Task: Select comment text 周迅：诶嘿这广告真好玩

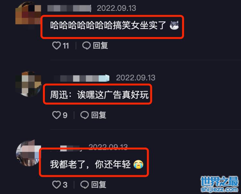Action: [x=99, y=95]
